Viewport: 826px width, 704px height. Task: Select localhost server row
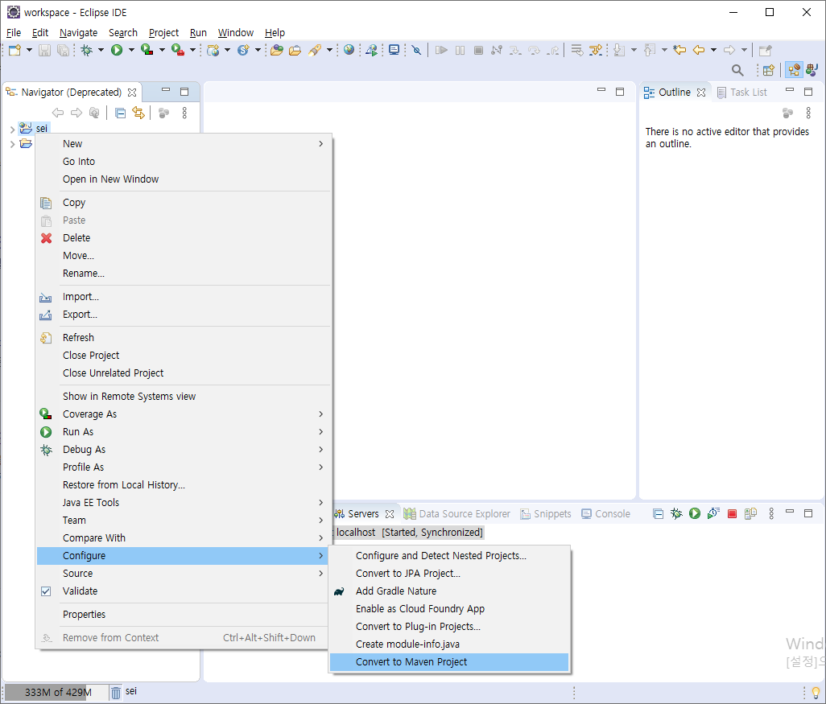coord(409,533)
